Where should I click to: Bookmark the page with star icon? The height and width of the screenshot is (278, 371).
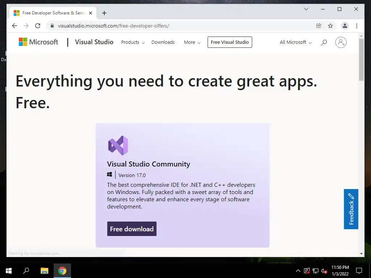[330, 26]
